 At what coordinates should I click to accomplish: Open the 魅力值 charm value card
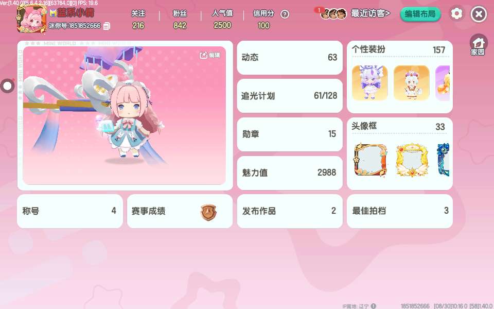click(x=290, y=173)
